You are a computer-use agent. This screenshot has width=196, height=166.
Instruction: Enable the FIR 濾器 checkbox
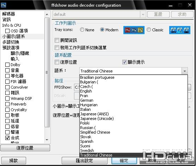point(7,82)
